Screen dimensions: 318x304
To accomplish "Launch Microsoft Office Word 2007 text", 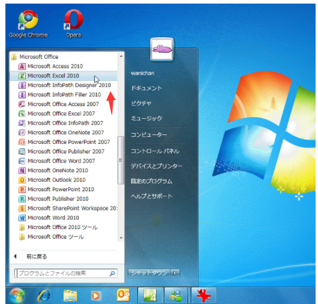I will [x=61, y=161].
